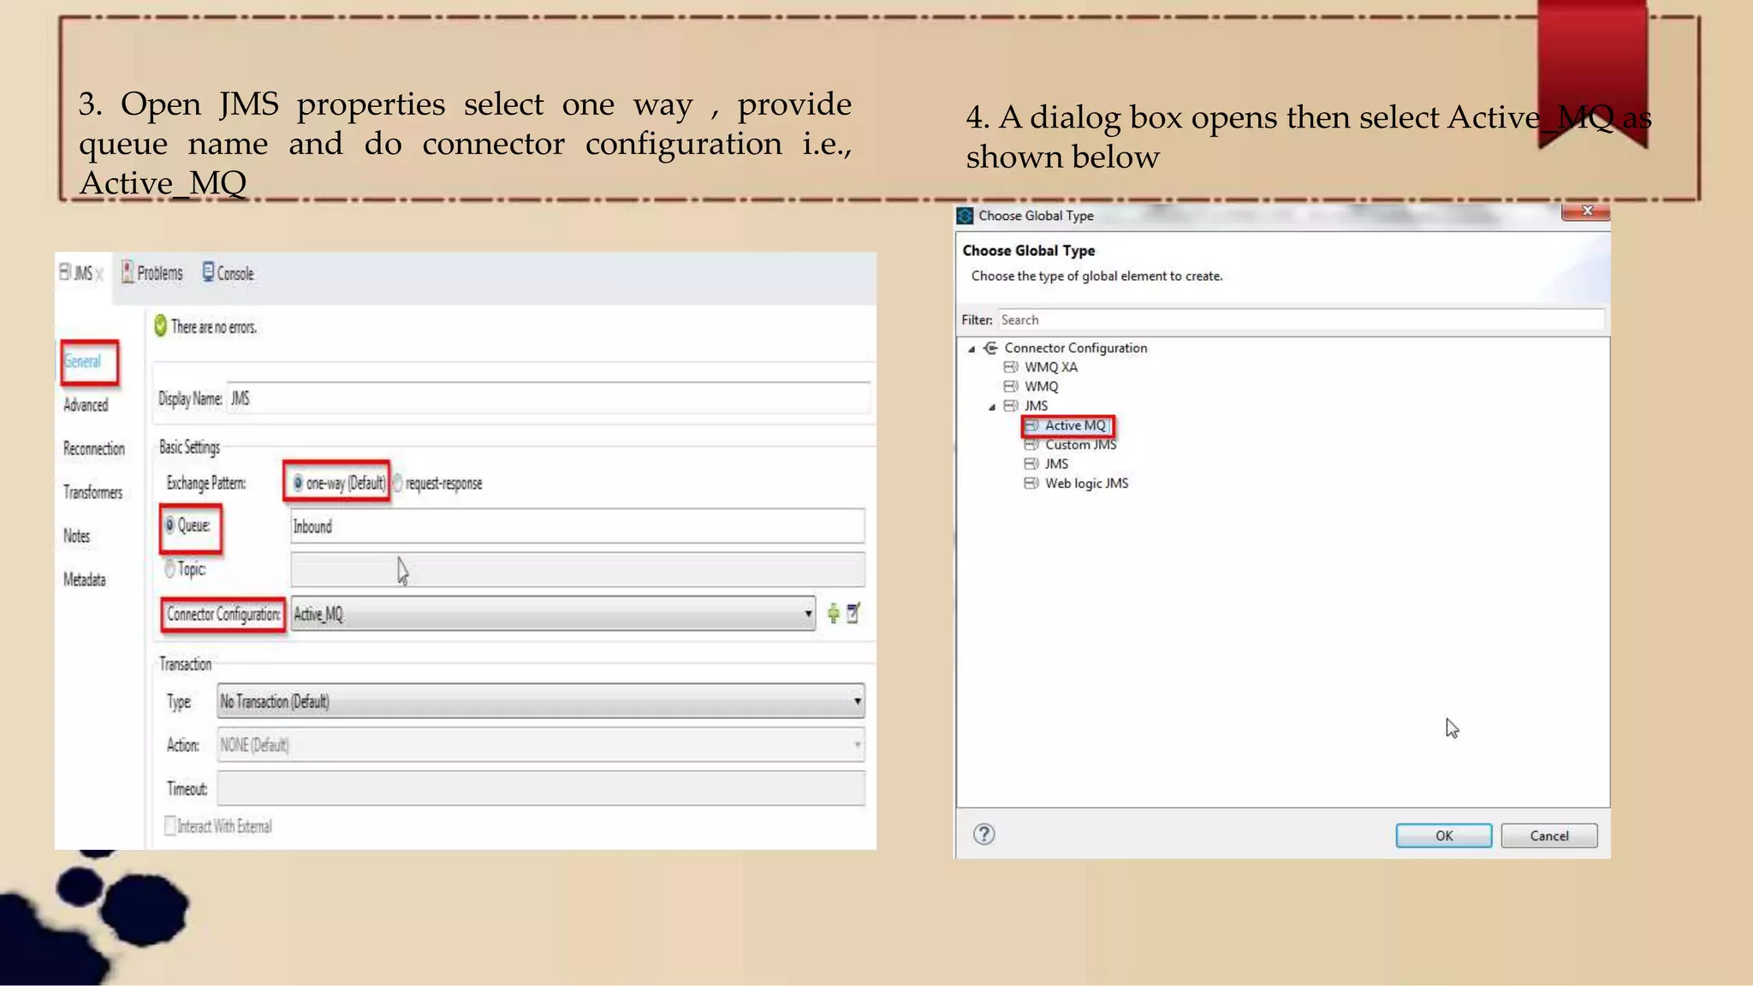
Task: Select WMQ XA in the tree
Action: click(x=1051, y=367)
